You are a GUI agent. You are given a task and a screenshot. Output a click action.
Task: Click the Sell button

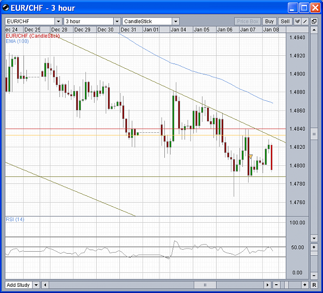[285, 21]
